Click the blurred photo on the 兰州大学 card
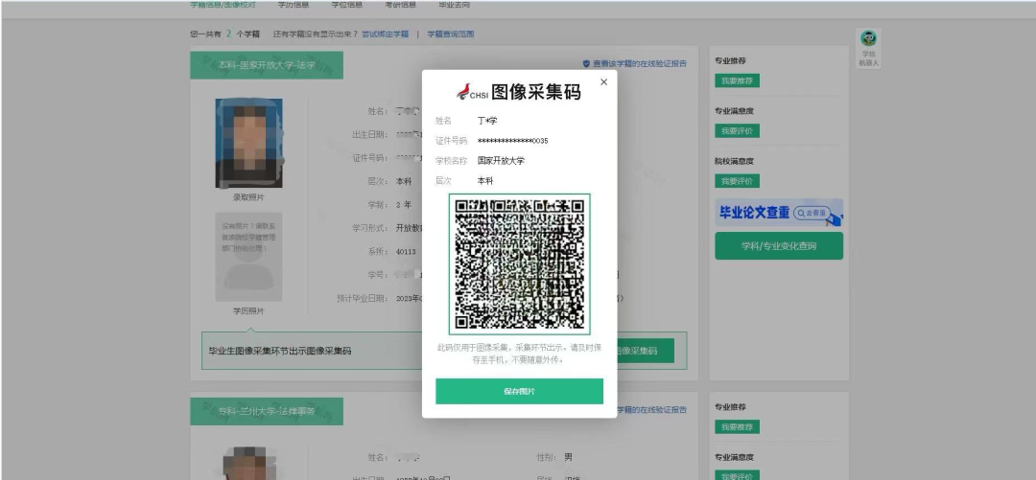The height and width of the screenshot is (480, 1036). [x=248, y=464]
